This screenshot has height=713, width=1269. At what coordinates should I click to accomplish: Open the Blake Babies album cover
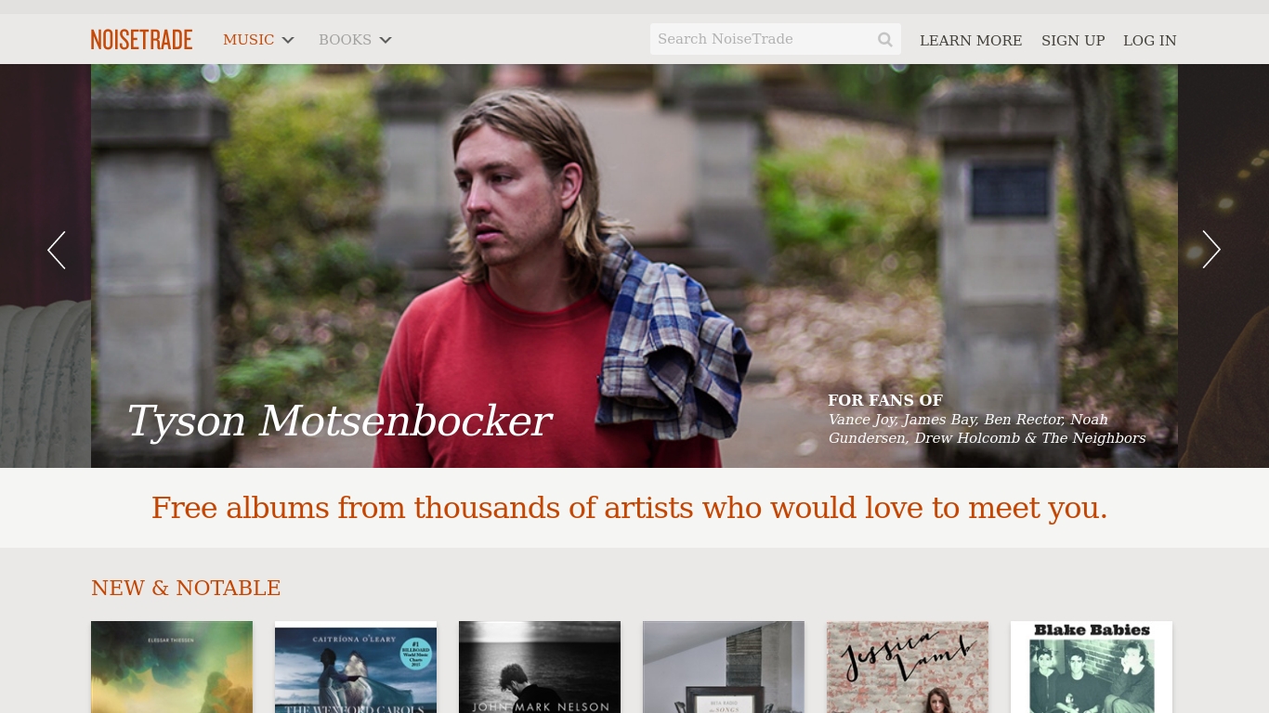tap(1092, 667)
